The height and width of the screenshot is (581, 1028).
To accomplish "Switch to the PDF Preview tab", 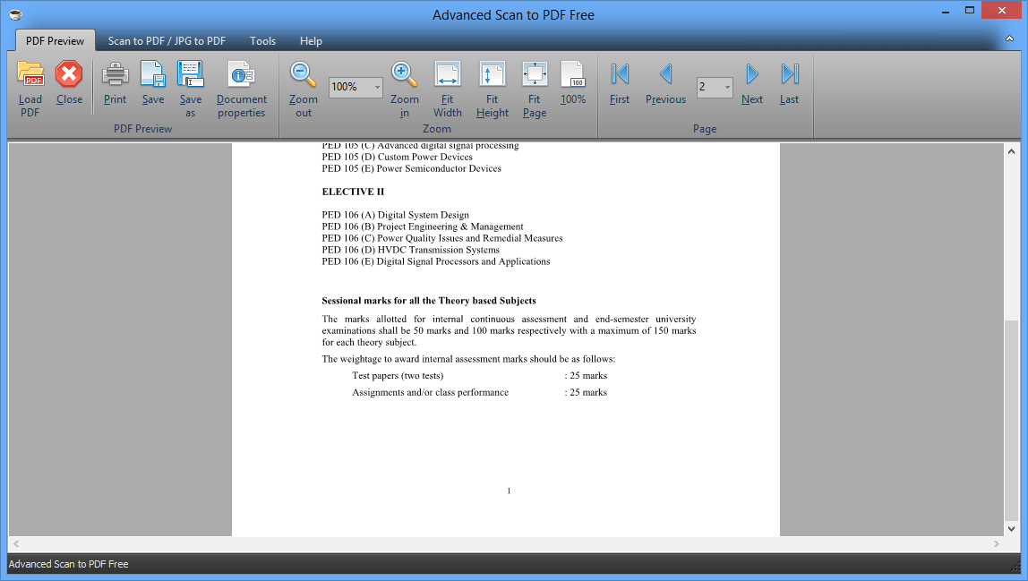I will click(56, 40).
